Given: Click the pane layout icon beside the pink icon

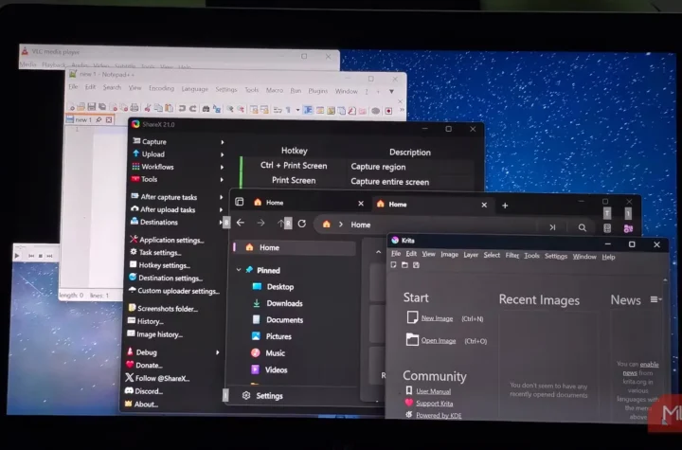Looking at the screenshot, I should coord(607,228).
